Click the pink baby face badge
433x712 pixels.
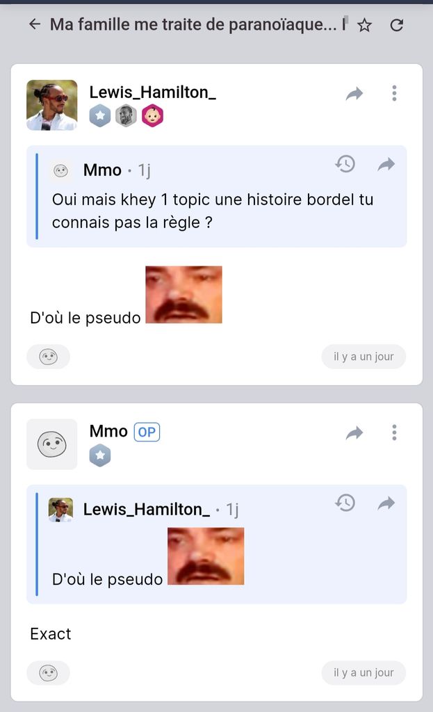(152, 115)
